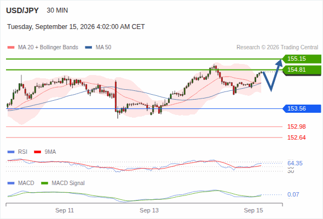This screenshot has height=219, width=323.
Task: Click the blue forecast arrow on chart
Action: (x=272, y=75)
